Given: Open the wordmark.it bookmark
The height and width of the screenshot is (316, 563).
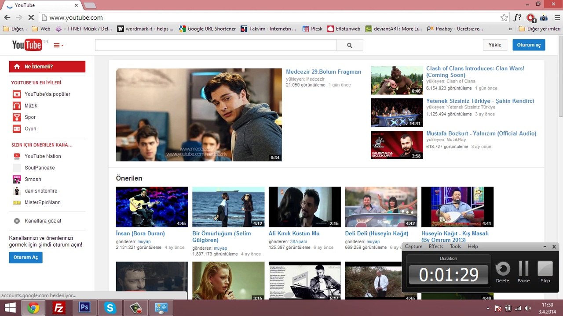Looking at the screenshot, I should [146, 29].
